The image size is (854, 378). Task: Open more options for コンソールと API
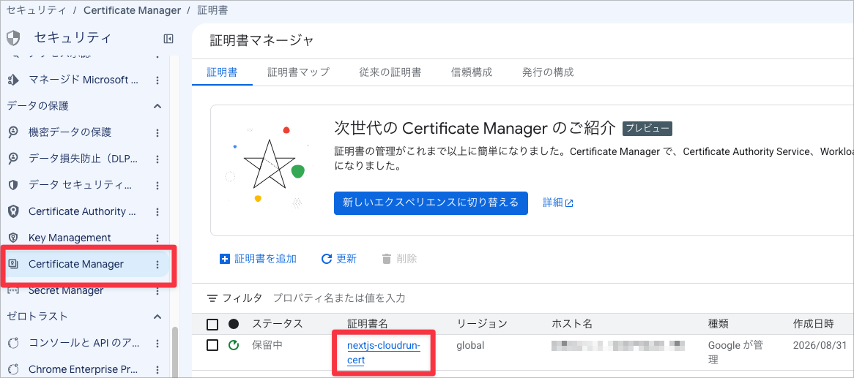tap(157, 343)
